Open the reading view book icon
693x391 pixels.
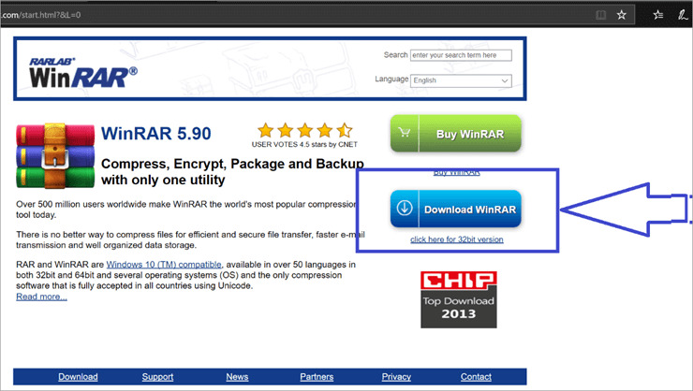[600, 15]
